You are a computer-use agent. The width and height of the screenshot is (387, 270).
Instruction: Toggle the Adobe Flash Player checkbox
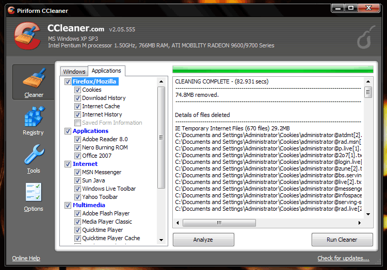tap(77, 213)
